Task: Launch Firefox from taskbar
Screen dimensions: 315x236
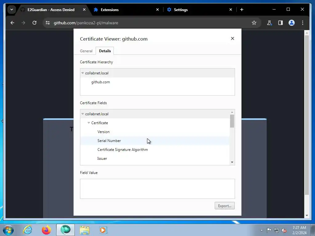Action: 46,230
